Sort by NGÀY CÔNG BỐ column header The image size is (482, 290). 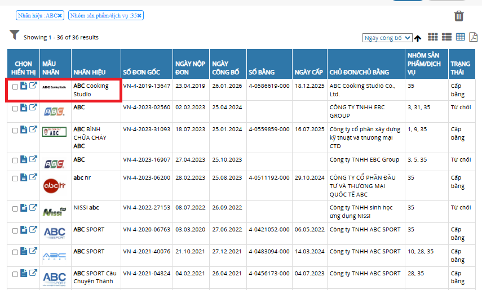coord(225,68)
